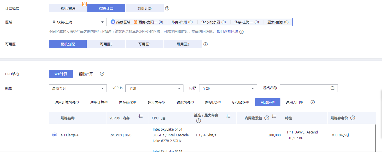Open the 内存 全部 dropdown
382x152 pixels.
[x=228, y=88]
